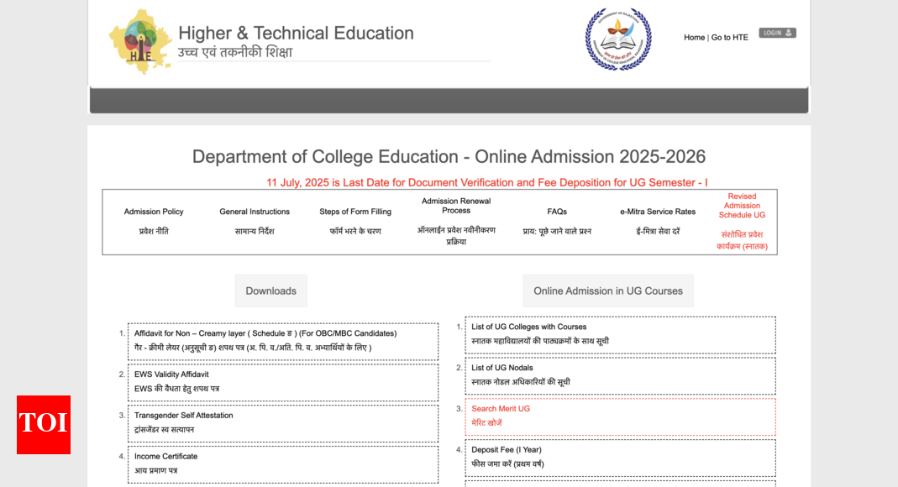
Task: Click the प्रवेश नीति Hindi label
Action: point(154,231)
